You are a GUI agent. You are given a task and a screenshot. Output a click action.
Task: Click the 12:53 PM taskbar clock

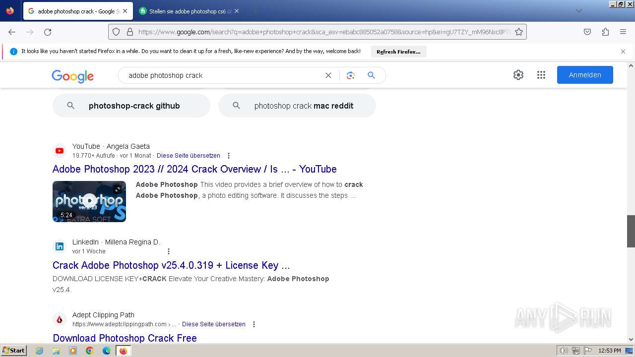610,351
